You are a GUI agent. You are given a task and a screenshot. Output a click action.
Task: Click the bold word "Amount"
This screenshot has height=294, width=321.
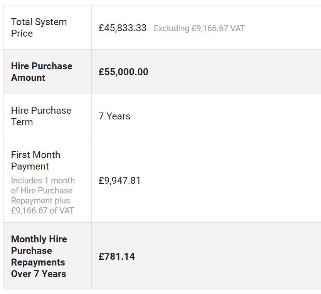click(x=28, y=78)
